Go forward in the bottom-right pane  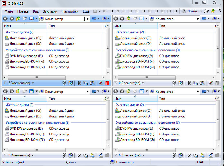122,91
